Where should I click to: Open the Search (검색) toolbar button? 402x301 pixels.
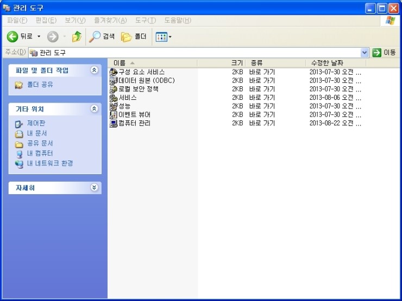click(x=102, y=36)
